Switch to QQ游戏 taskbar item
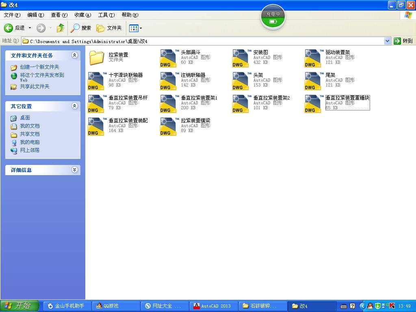 point(116,306)
